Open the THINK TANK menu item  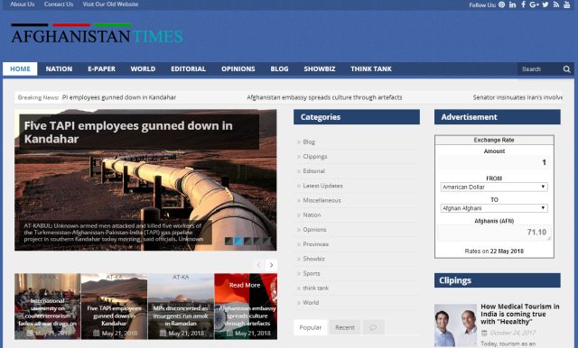(x=371, y=69)
